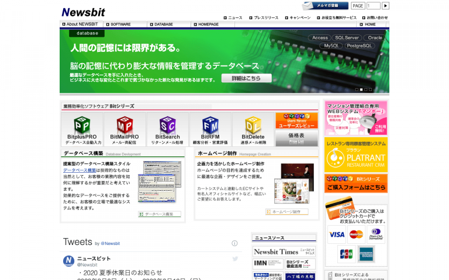Click the データベース構築 inline text link

(80, 170)
